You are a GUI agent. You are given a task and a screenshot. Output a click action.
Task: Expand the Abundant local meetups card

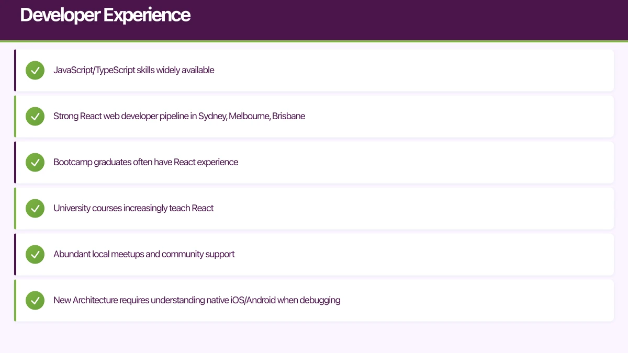[x=314, y=254]
